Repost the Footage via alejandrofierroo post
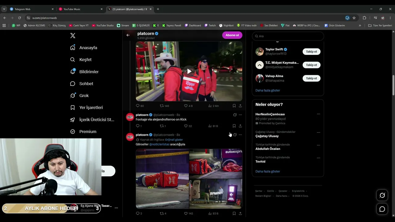Image resolution: width=395 pixels, height=222 pixels. (x=163, y=126)
